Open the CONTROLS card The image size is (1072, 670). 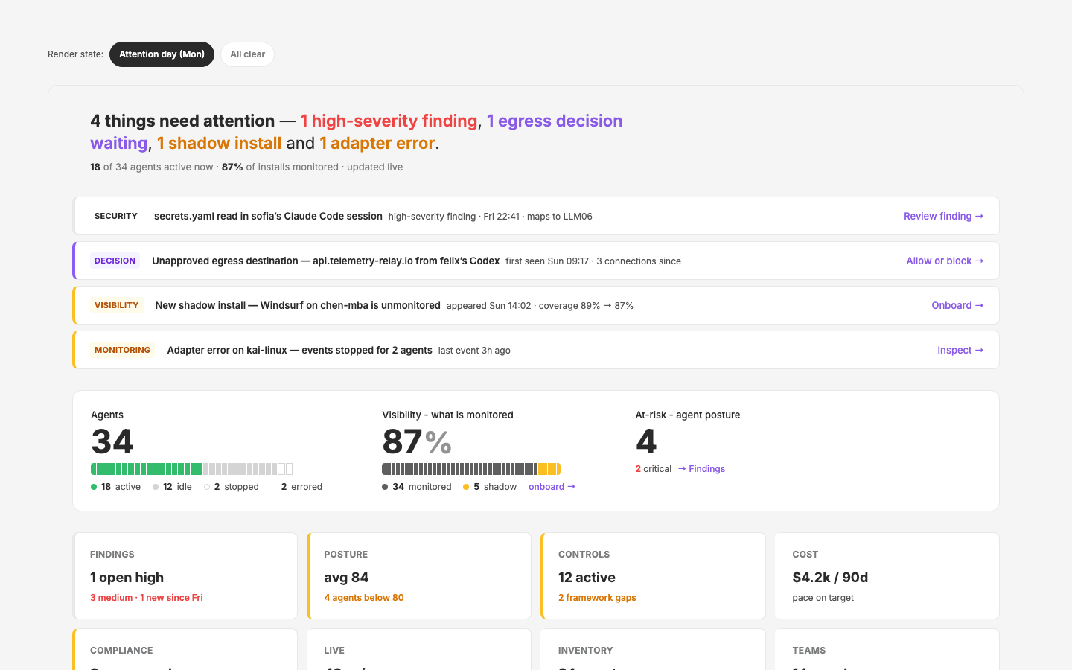pos(654,575)
